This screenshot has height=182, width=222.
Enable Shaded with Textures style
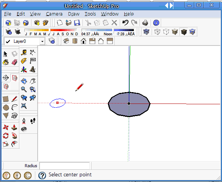184,31
